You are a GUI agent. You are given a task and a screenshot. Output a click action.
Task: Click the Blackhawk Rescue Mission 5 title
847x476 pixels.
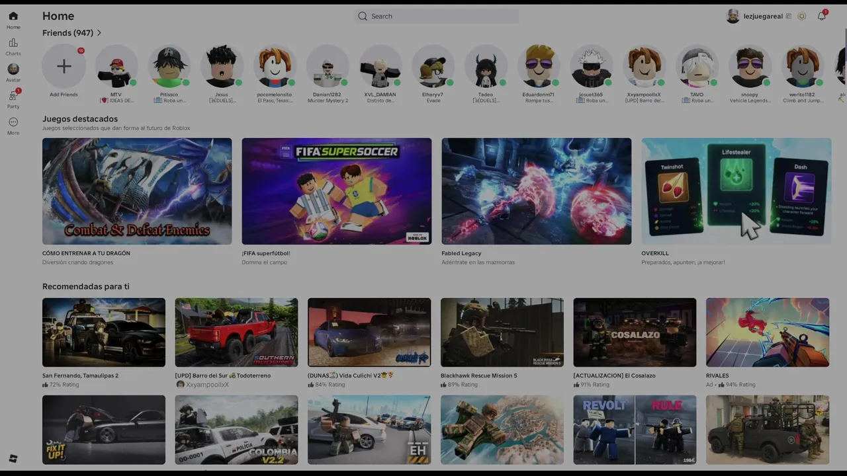point(480,376)
